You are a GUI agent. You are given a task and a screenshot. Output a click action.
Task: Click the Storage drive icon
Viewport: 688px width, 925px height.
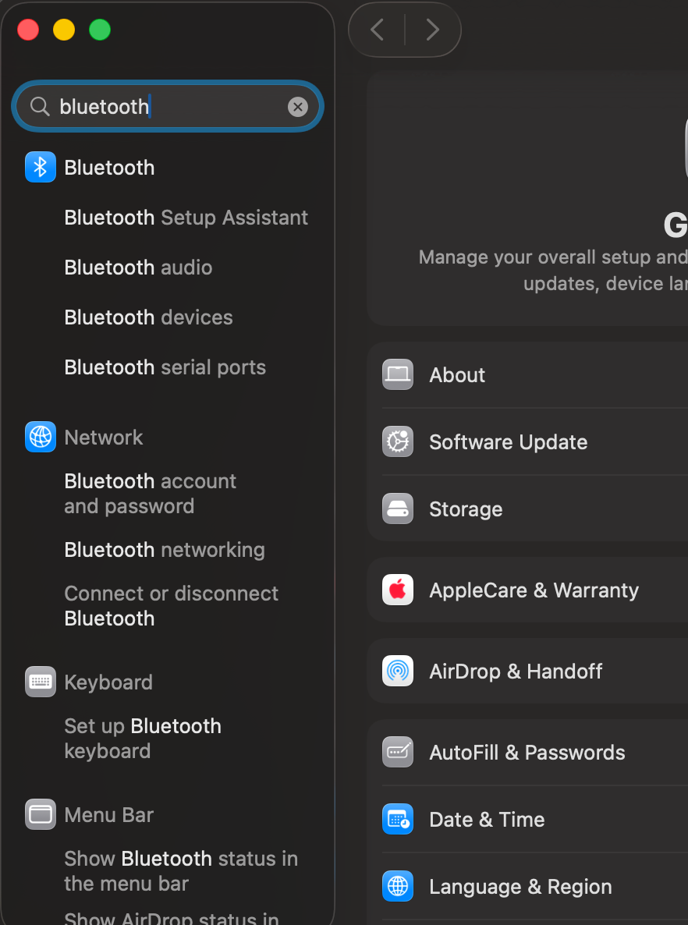point(398,509)
